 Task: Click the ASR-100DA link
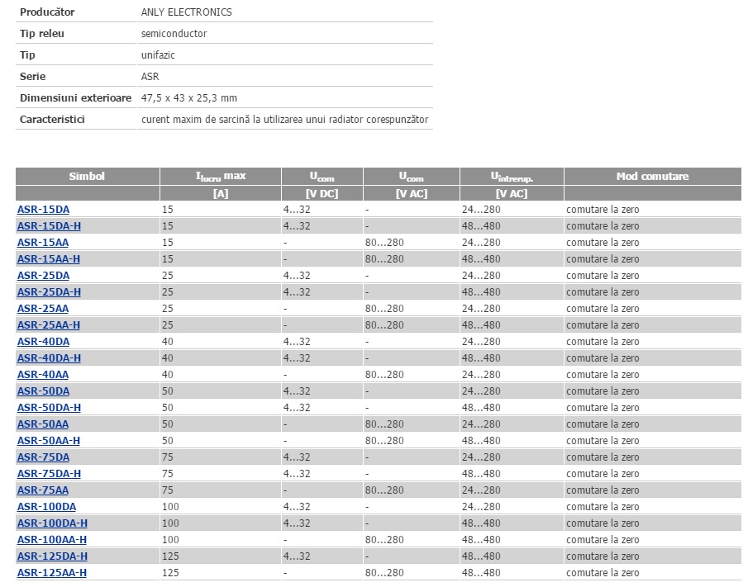(x=47, y=507)
